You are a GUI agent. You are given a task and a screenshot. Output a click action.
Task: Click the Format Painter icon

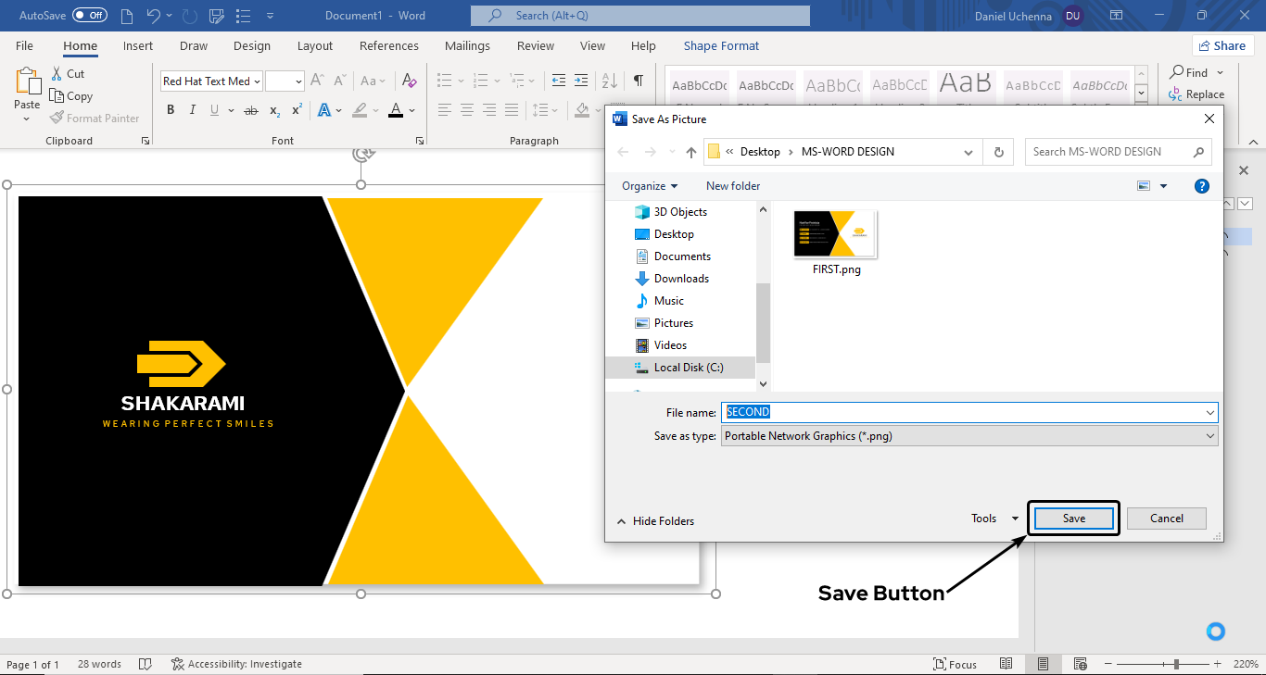point(57,119)
